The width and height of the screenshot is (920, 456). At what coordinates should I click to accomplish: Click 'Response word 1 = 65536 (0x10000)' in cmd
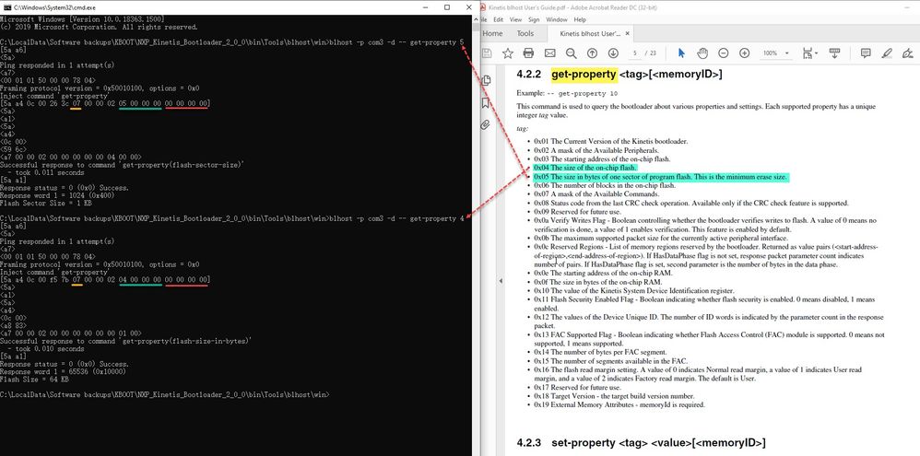[64, 371]
